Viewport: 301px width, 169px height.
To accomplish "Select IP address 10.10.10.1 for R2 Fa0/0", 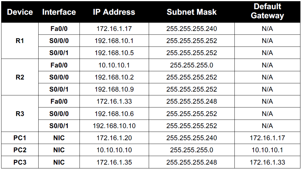I will 114,65.
